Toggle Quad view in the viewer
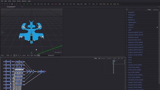 point(24,55)
